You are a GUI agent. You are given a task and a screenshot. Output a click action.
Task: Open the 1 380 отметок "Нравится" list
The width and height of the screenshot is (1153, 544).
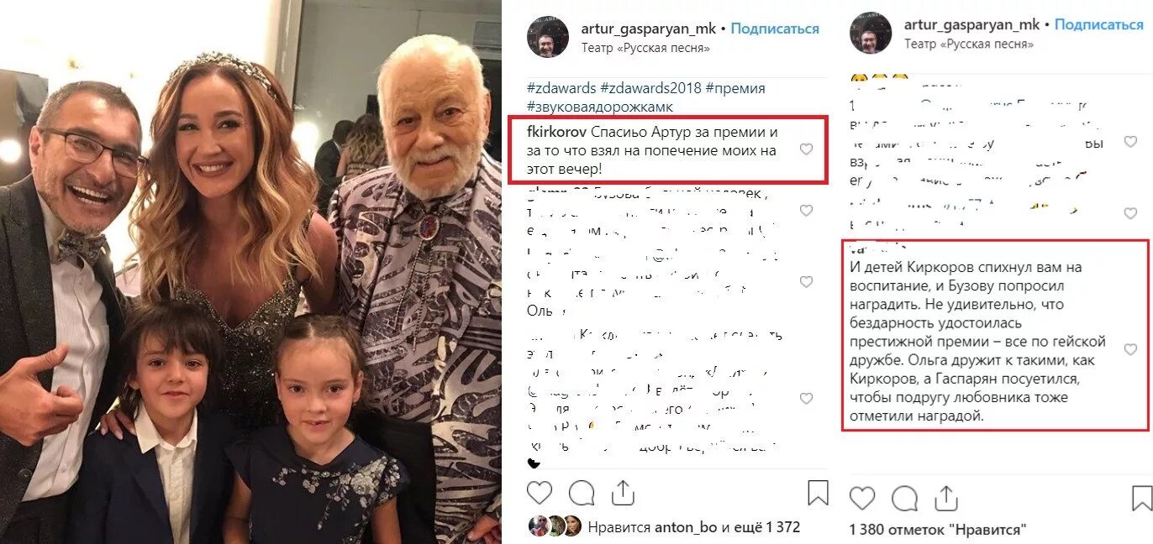point(939,530)
